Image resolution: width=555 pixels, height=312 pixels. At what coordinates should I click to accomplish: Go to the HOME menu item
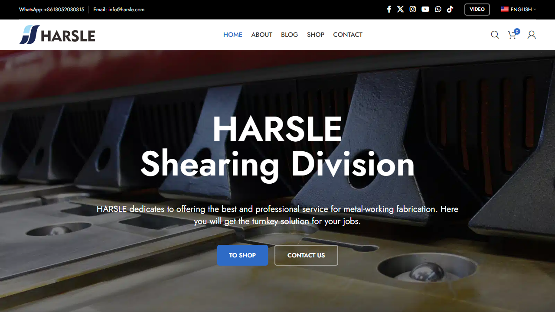tap(233, 35)
